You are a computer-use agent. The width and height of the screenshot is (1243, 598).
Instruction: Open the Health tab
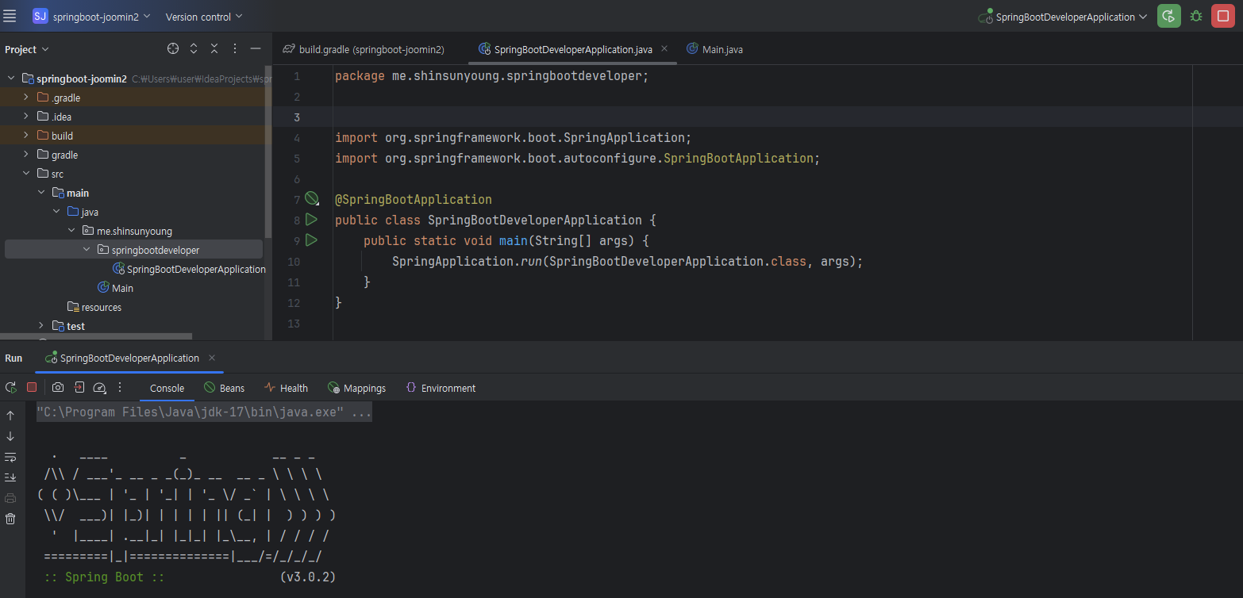(286, 388)
